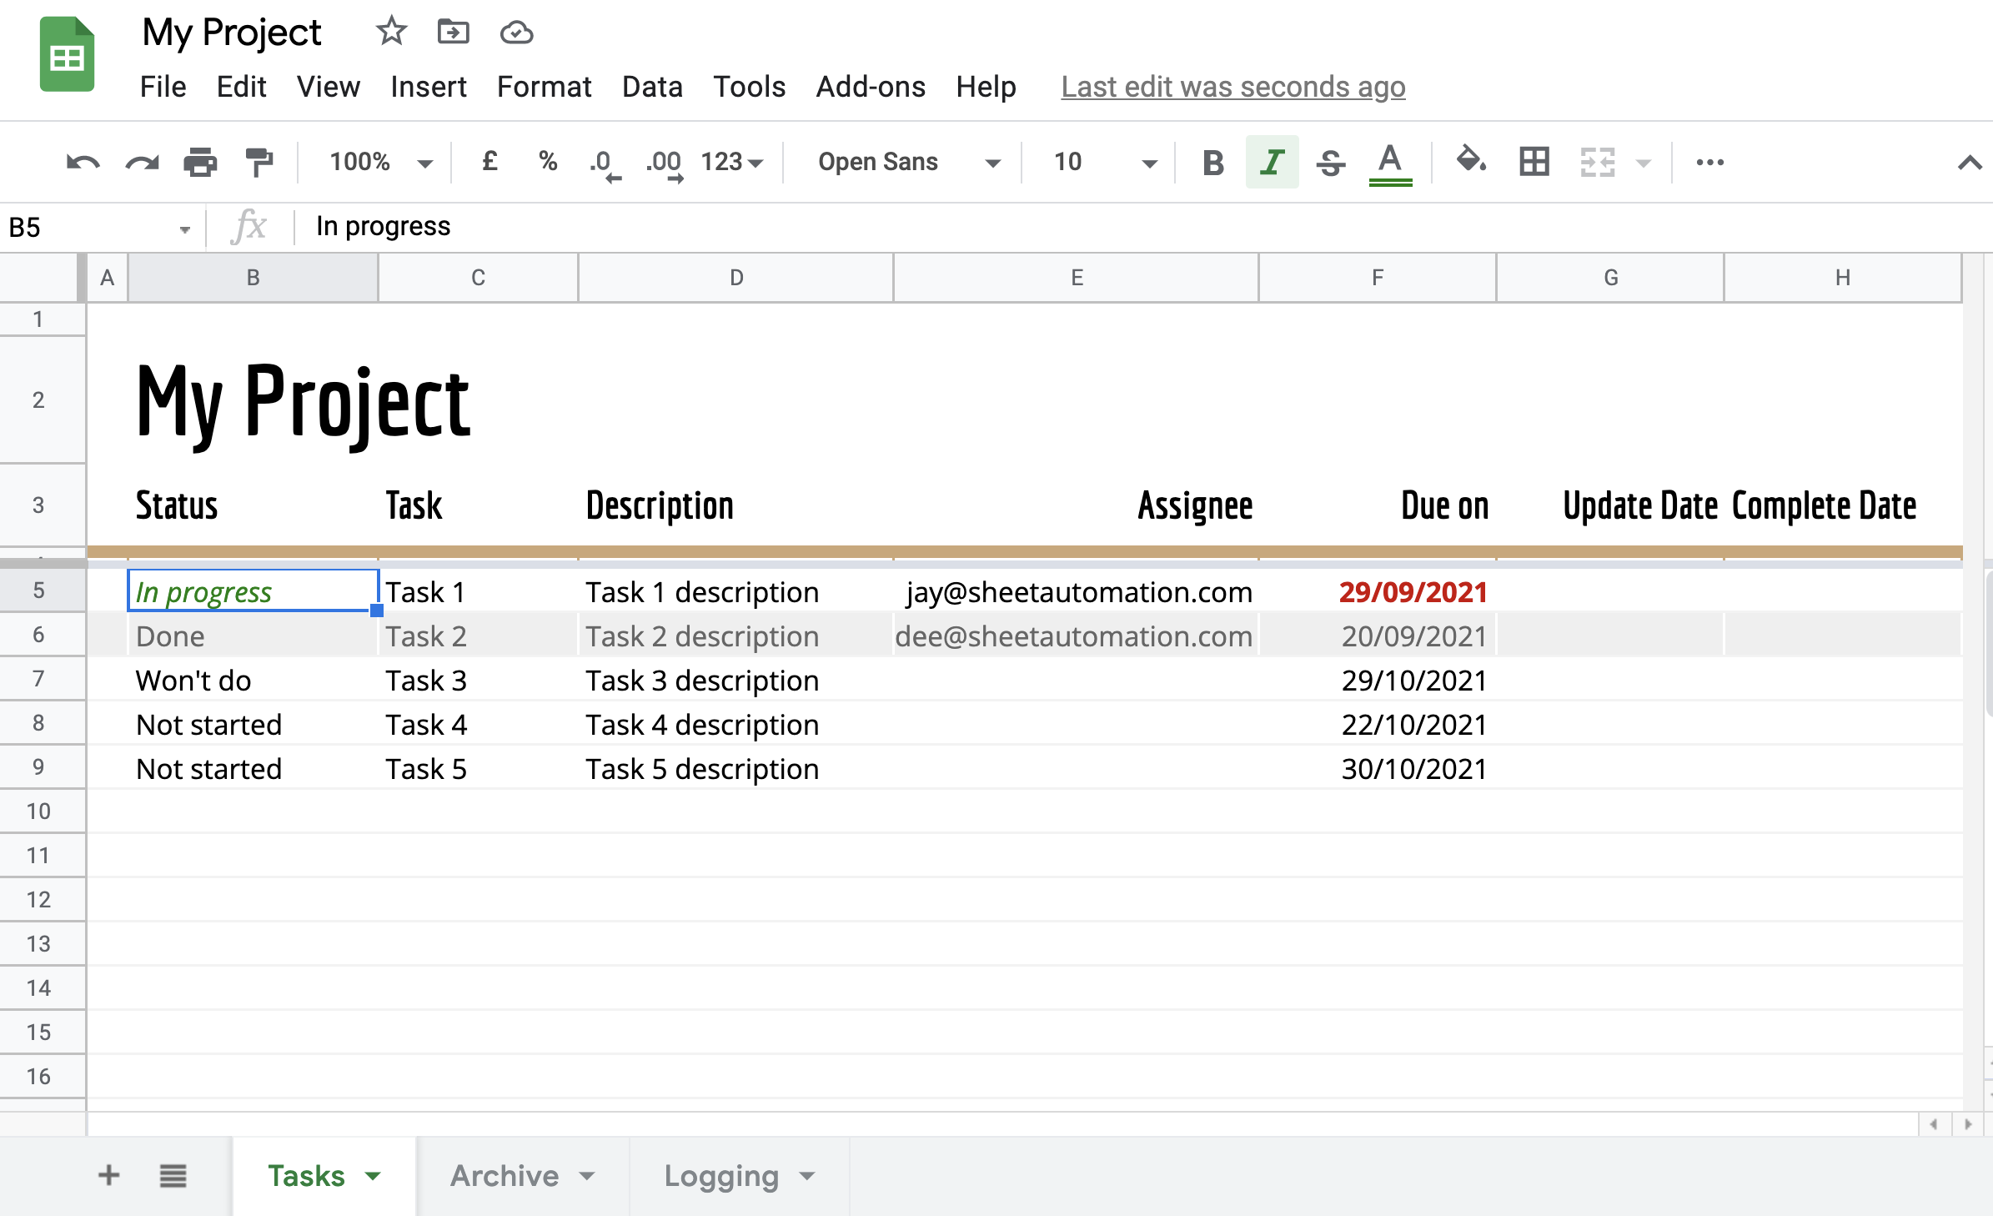Open the zoom 100% dropdown

tap(381, 162)
